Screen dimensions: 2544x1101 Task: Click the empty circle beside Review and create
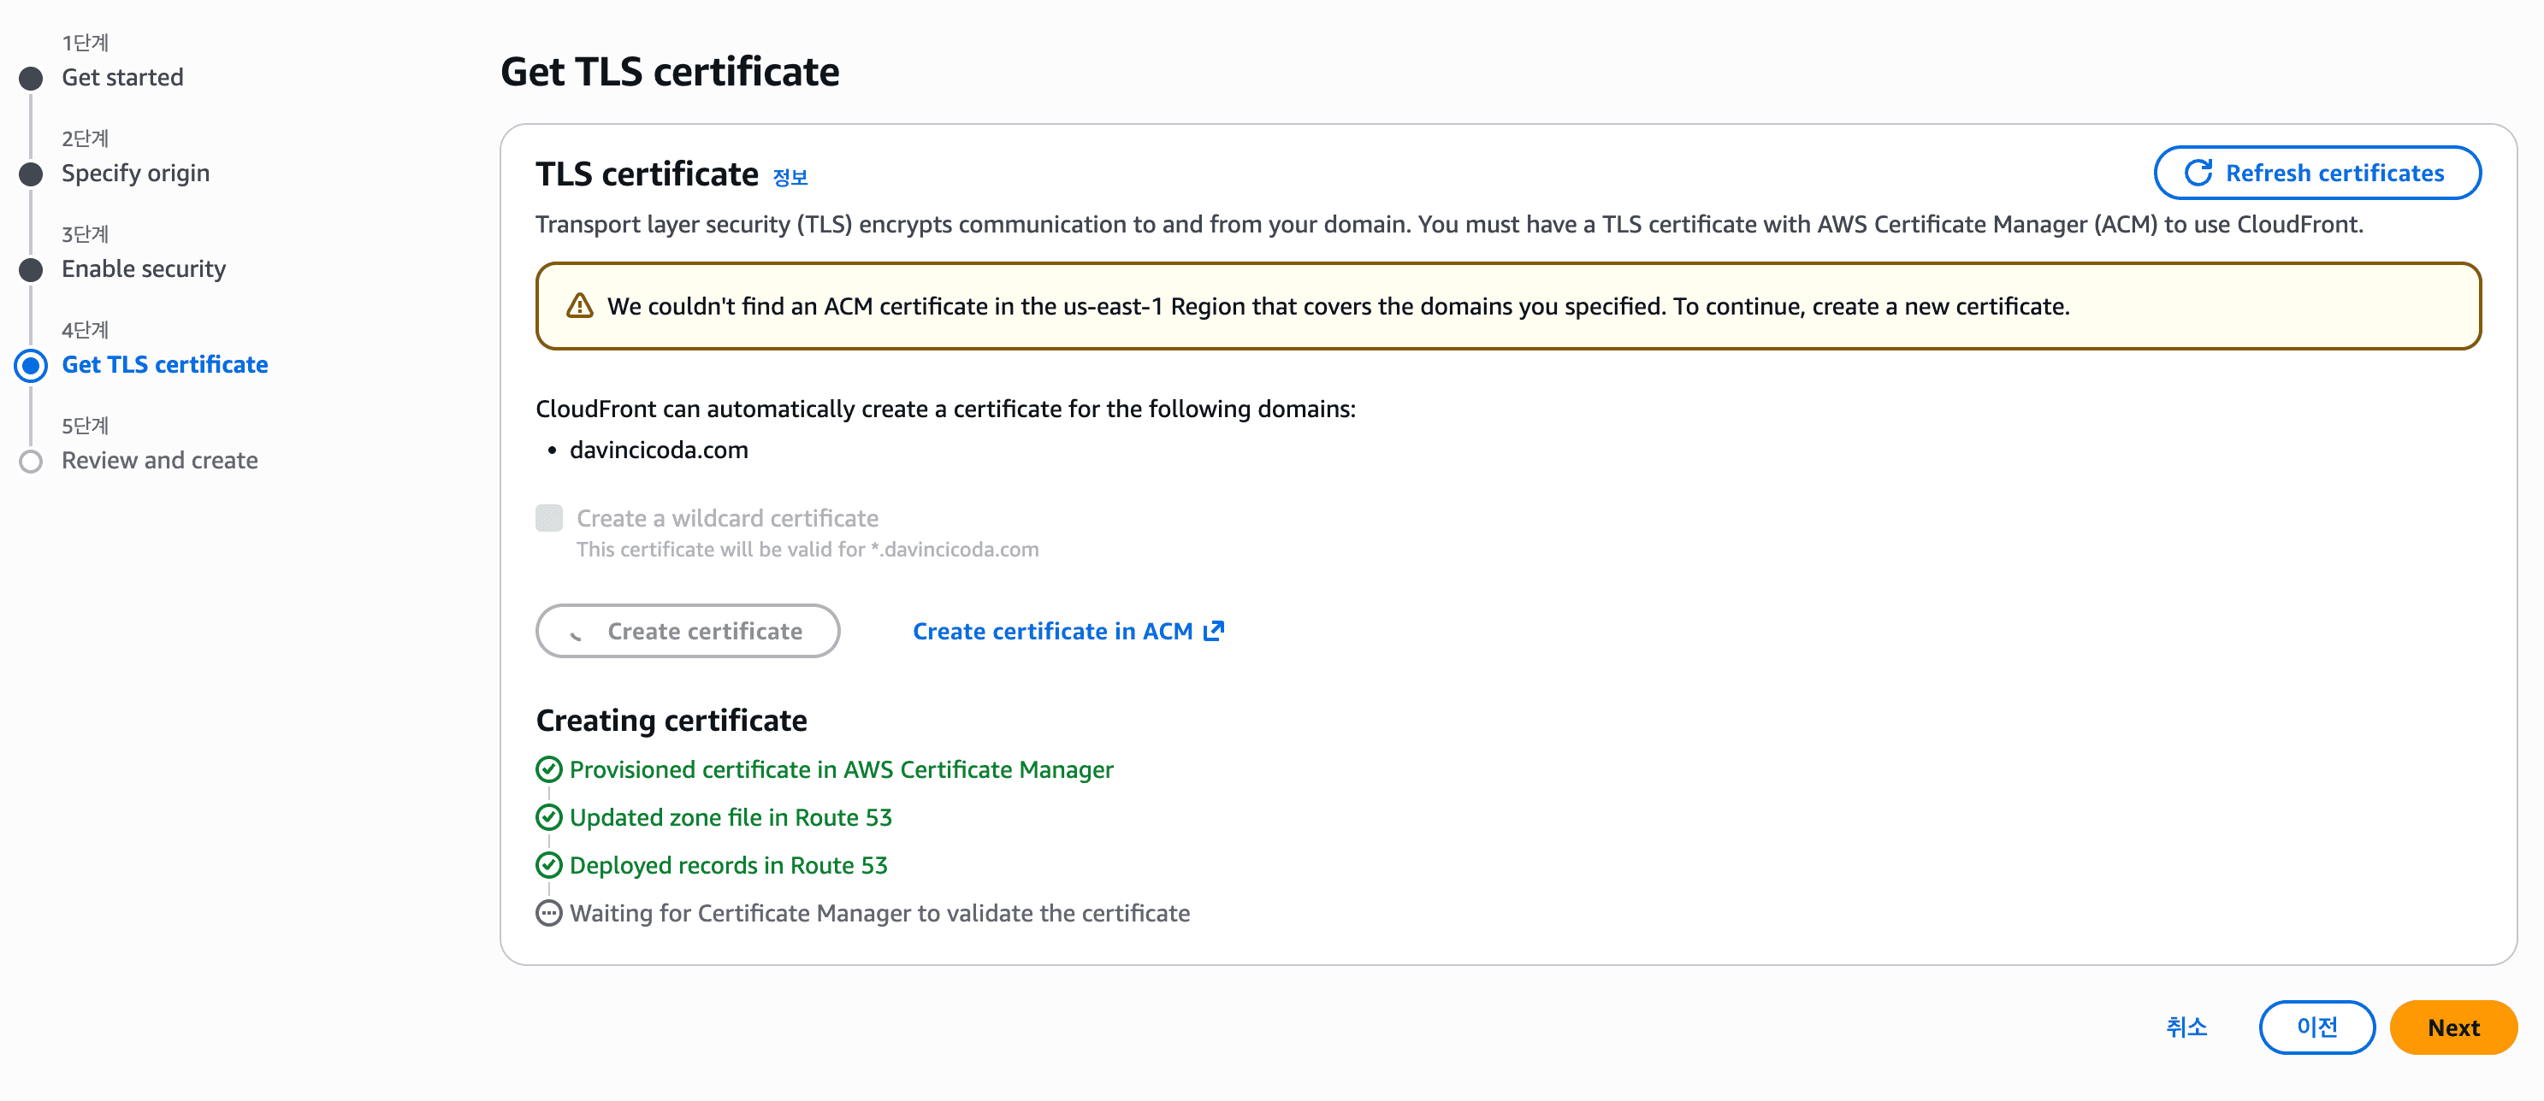click(31, 460)
